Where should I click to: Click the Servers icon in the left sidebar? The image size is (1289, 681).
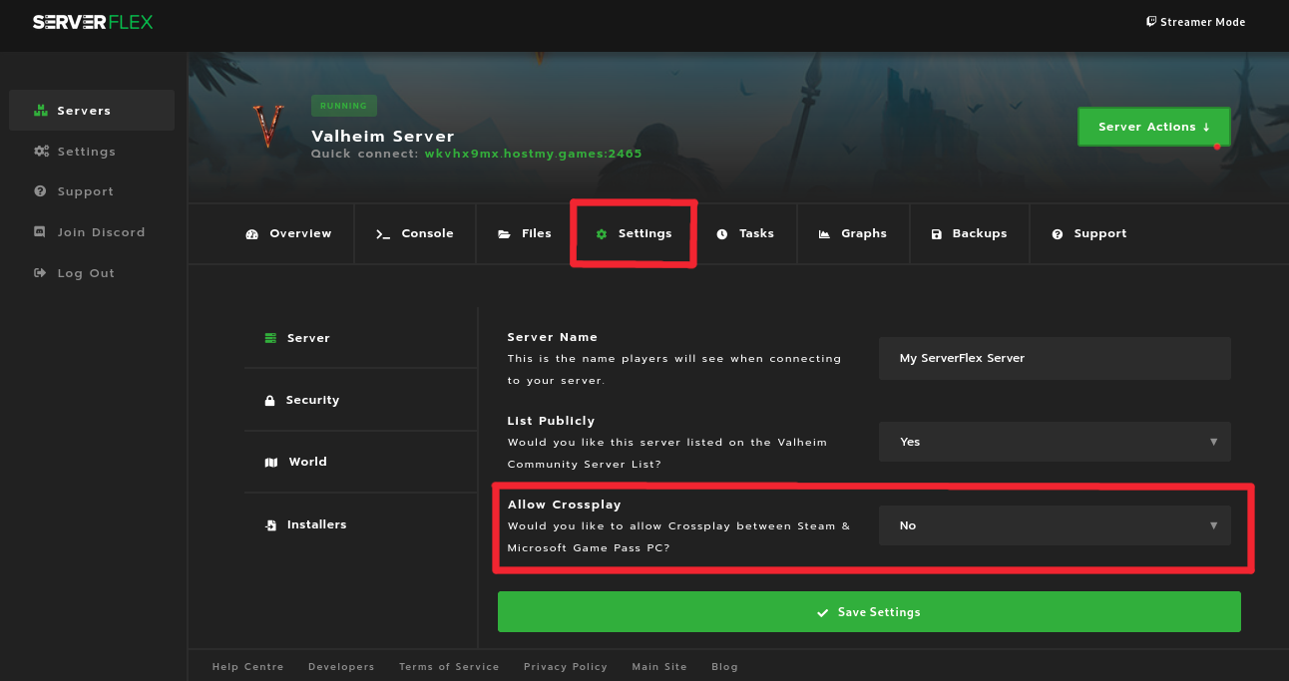click(41, 111)
